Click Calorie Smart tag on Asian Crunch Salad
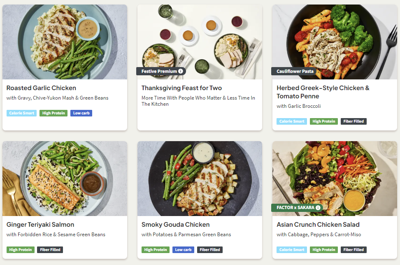The width and height of the screenshot is (400, 265). pos(292,250)
